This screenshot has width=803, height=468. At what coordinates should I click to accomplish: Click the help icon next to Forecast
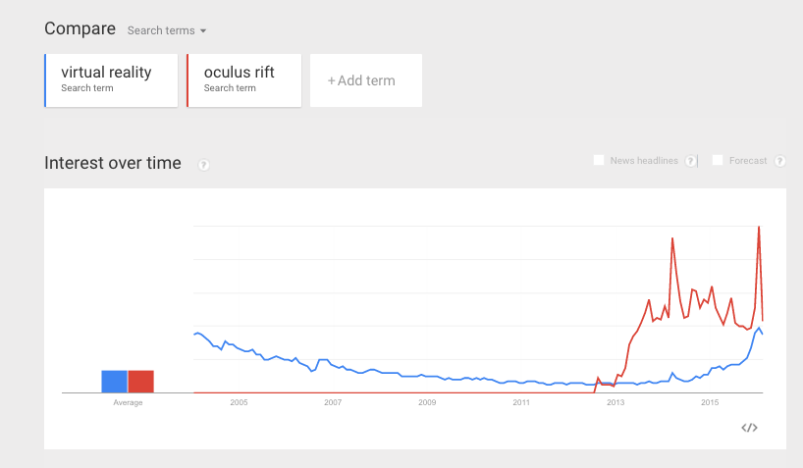(779, 161)
